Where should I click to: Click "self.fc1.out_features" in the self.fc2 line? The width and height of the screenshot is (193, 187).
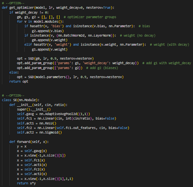coord(76,128)
